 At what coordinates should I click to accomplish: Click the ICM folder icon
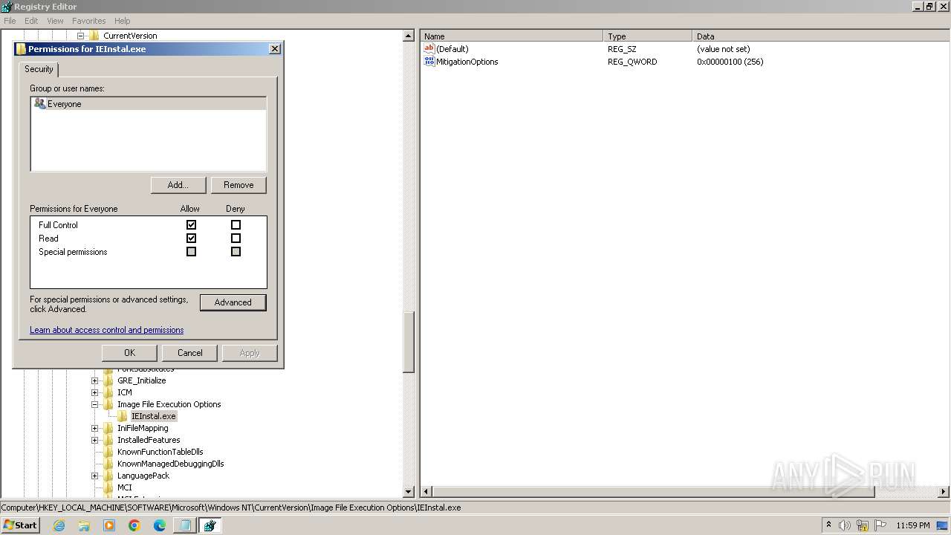pyautogui.click(x=108, y=392)
